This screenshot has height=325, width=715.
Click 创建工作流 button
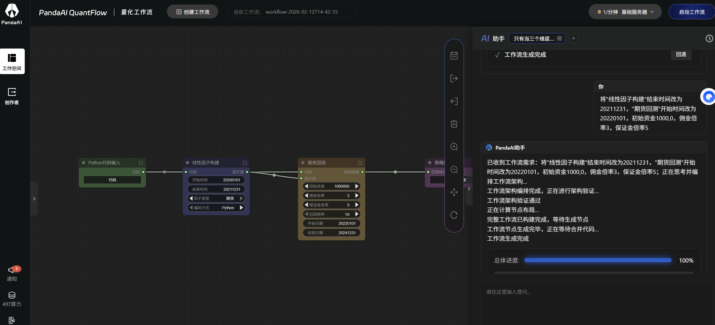[x=193, y=12]
